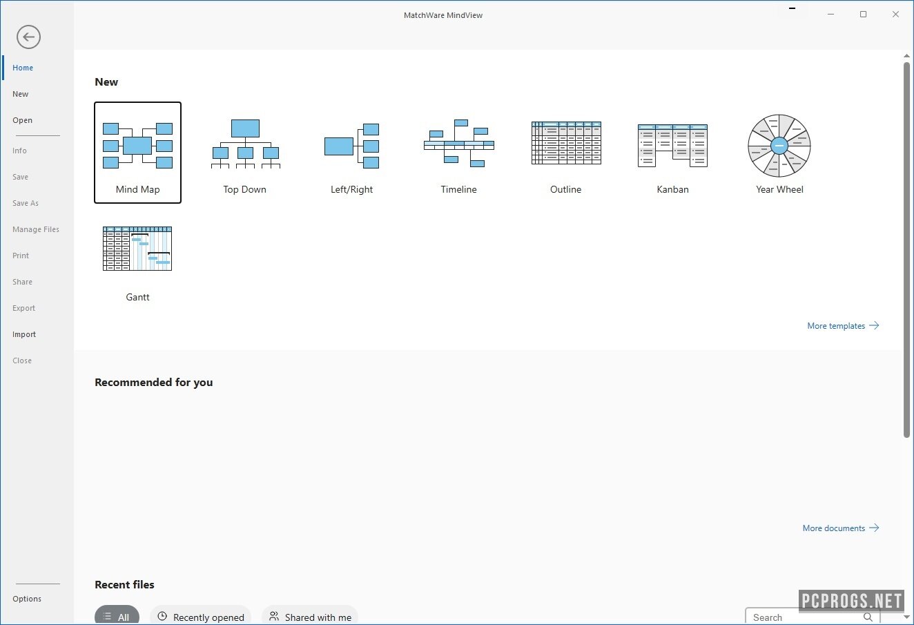Follow the More templates link

[x=843, y=325]
